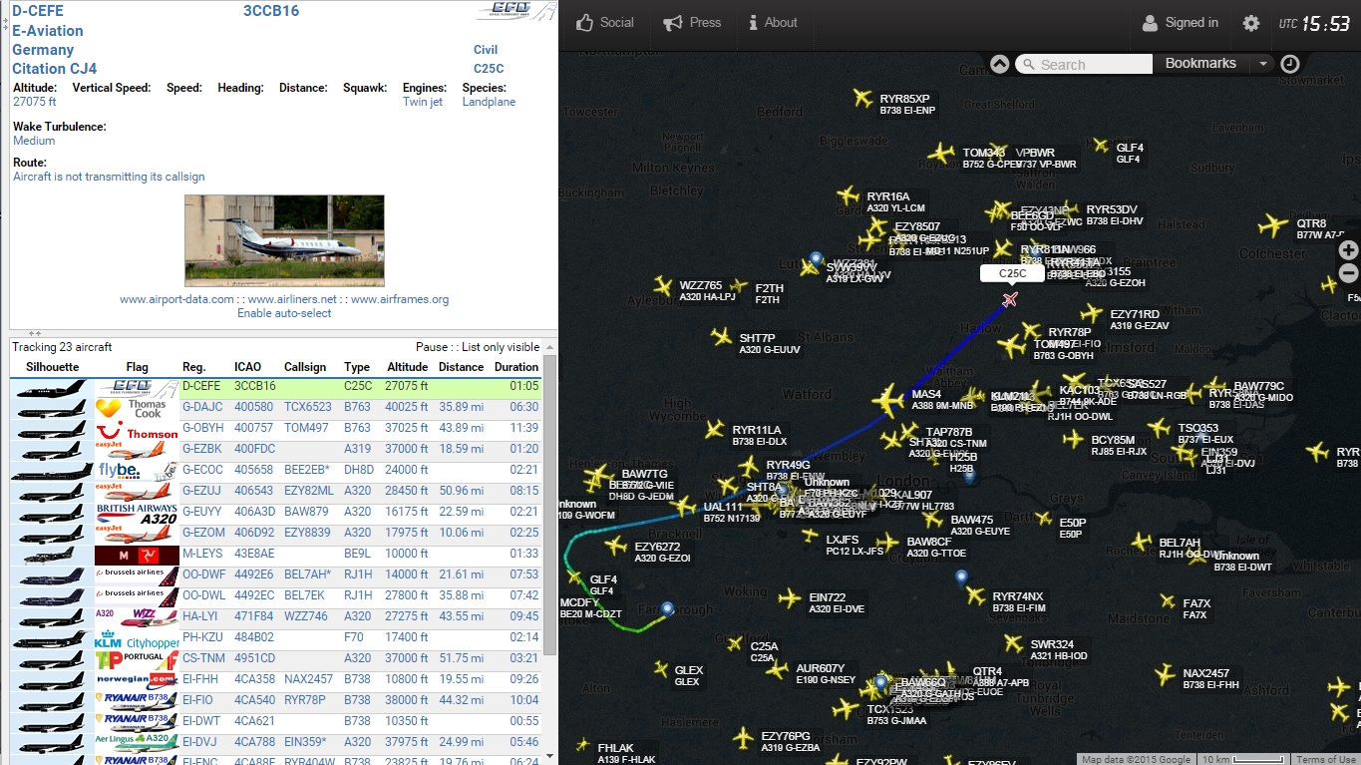Viewport: 1361px width, 765px height.
Task: Click inside the Search input field
Action: 1087,63
